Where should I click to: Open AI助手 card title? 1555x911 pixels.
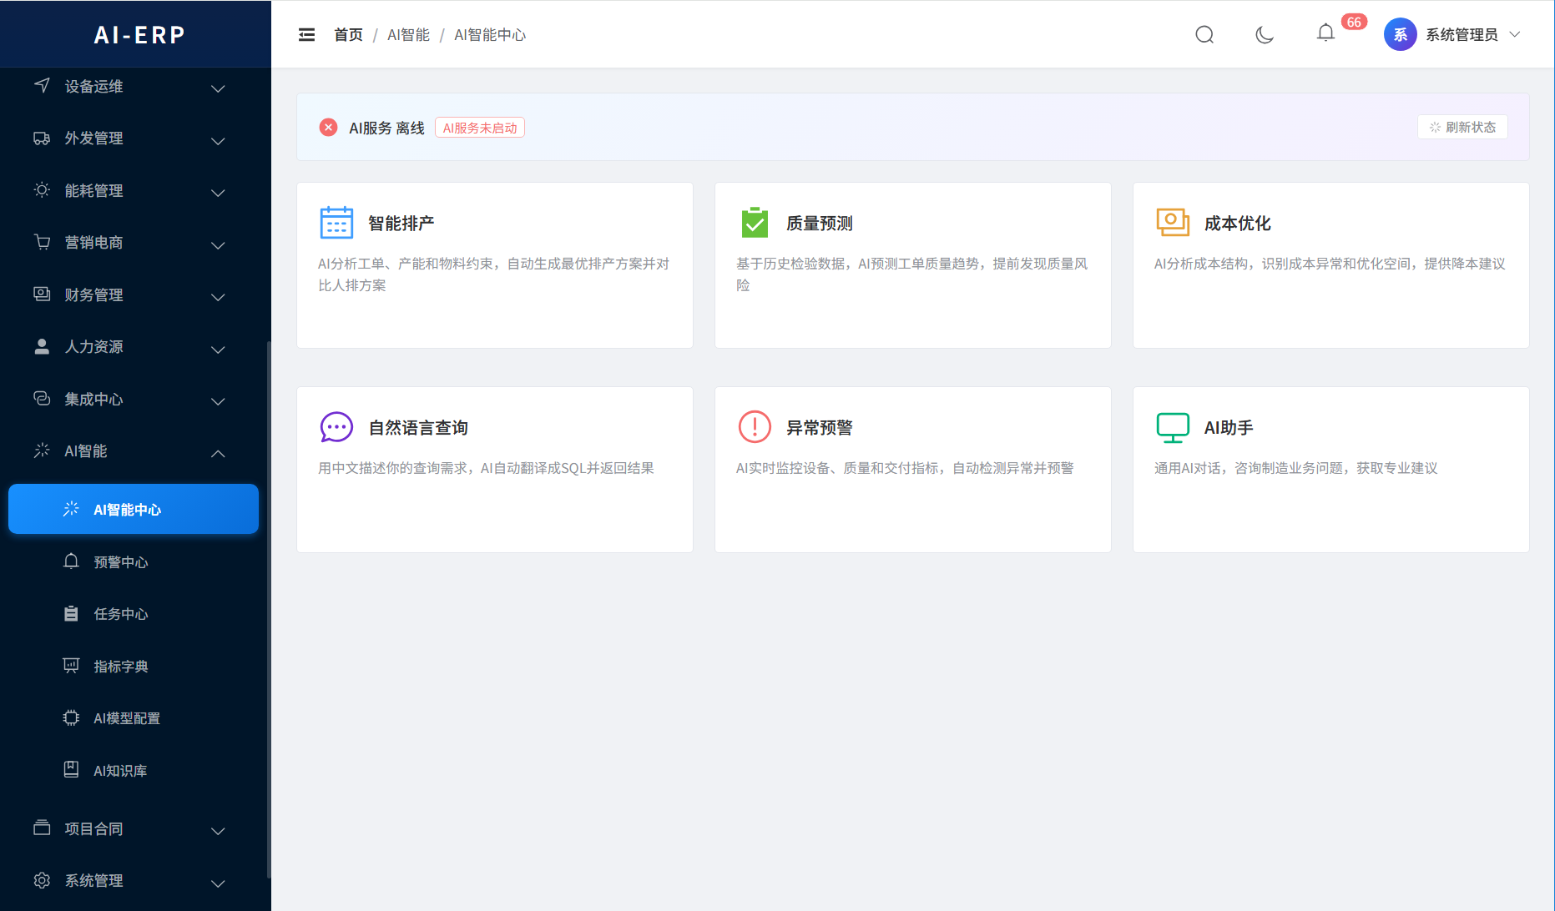[1229, 427]
